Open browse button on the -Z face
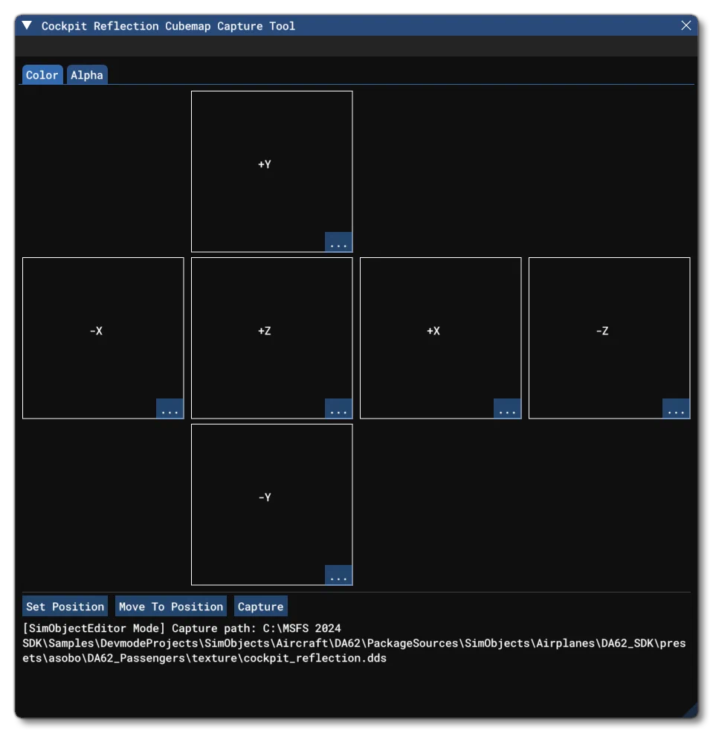Viewport: 713px width, 733px height. tap(676, 408)
